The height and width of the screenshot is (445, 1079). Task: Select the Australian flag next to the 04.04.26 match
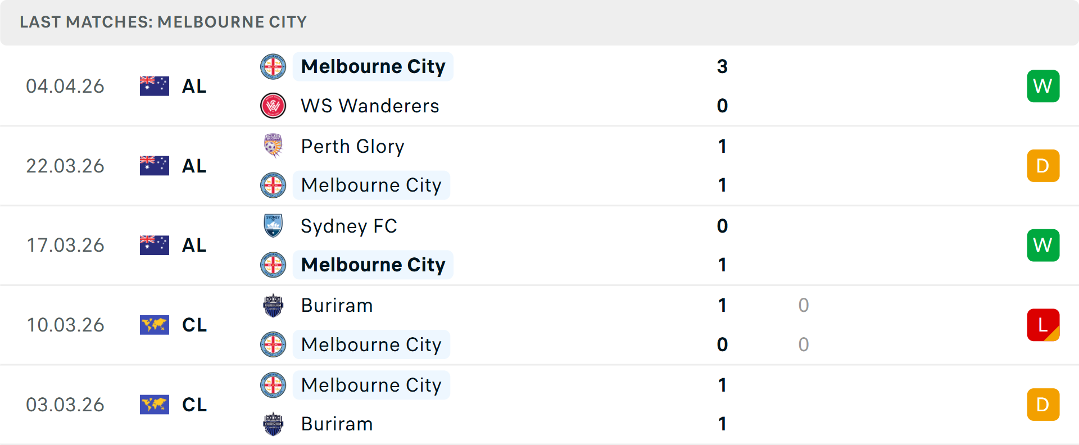click(x=154, y=85)
